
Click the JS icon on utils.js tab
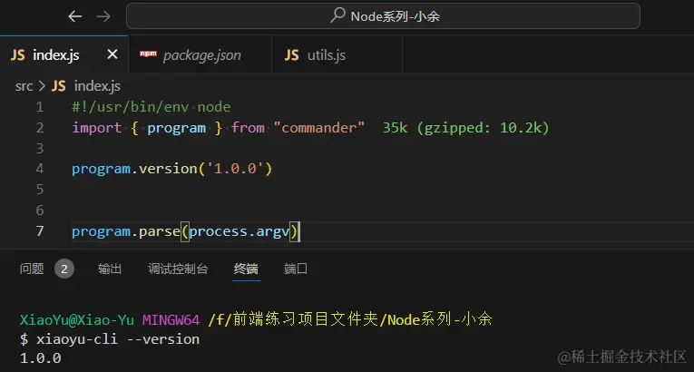tap(292, 55)
